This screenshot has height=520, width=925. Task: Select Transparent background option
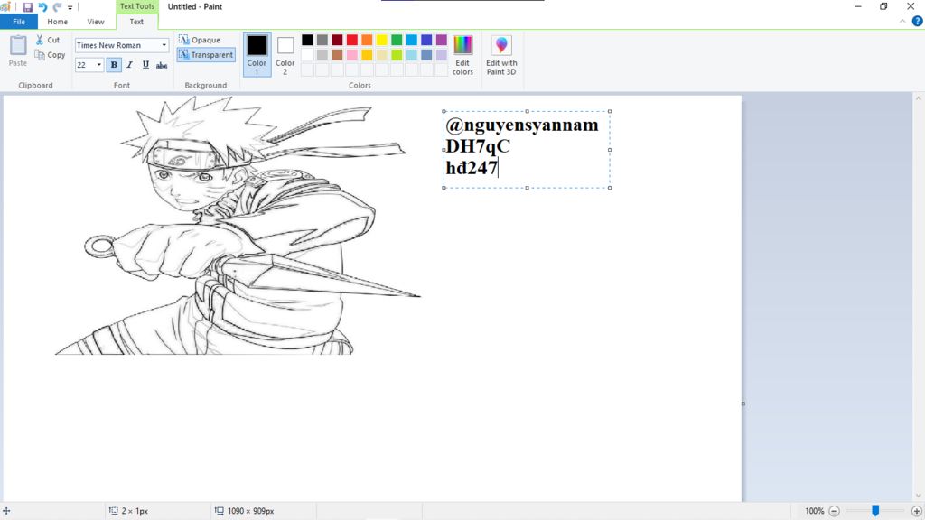pyautogui.click(x=206, y=55)
